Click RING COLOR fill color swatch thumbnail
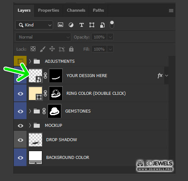Viewport: 188px width, 181px height. (x=35, y=94)
